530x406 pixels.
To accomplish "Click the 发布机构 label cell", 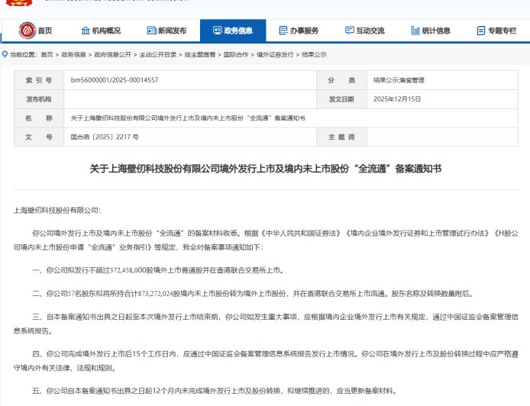I will (x=39, y=99).
